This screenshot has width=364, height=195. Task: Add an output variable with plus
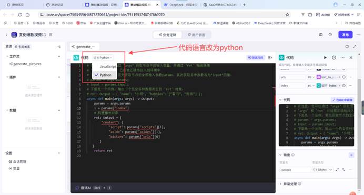(x=351, y=155)
